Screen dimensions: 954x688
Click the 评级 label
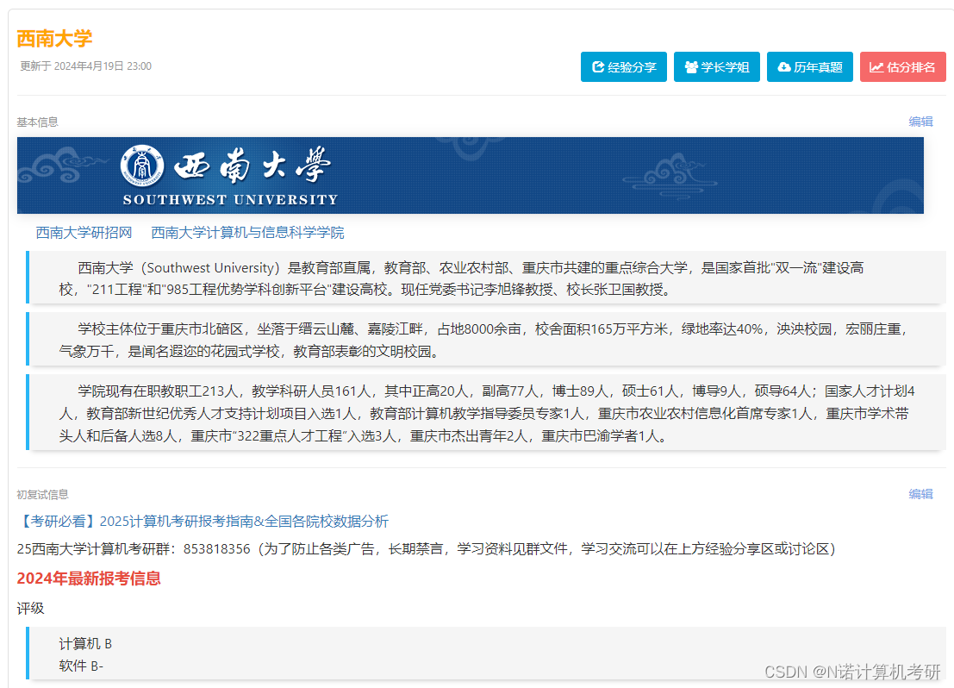coord(30,608)
